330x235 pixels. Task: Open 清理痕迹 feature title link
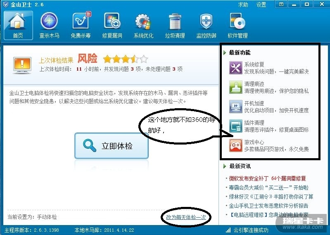(254, 84)
